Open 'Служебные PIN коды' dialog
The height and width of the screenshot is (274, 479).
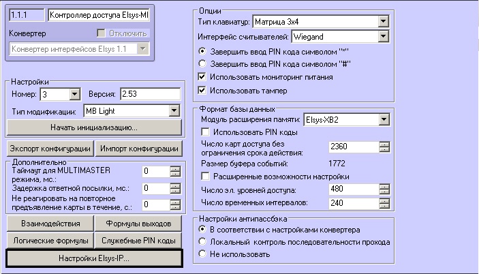[x=139, y=241]
